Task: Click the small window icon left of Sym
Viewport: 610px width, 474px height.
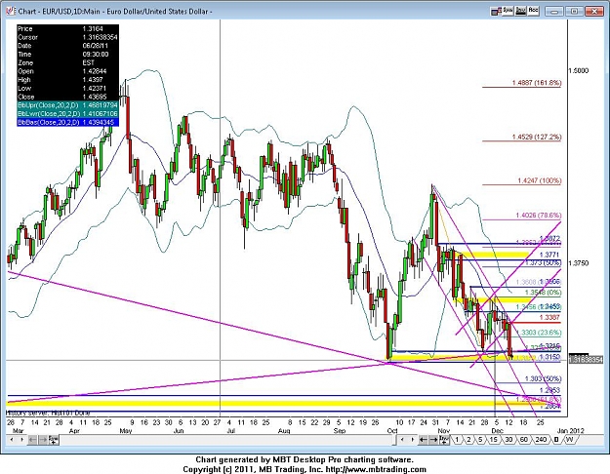Action: tap(496, 12)
